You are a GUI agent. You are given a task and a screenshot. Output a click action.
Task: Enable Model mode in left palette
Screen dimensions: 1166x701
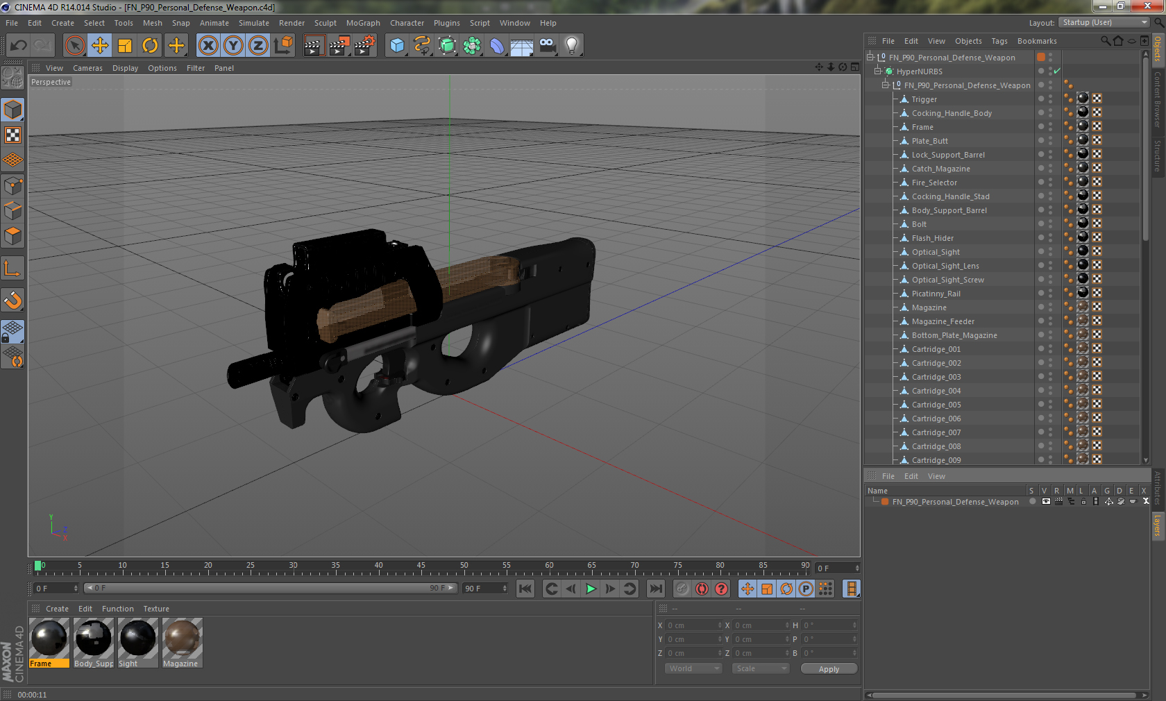click(13, 110)
